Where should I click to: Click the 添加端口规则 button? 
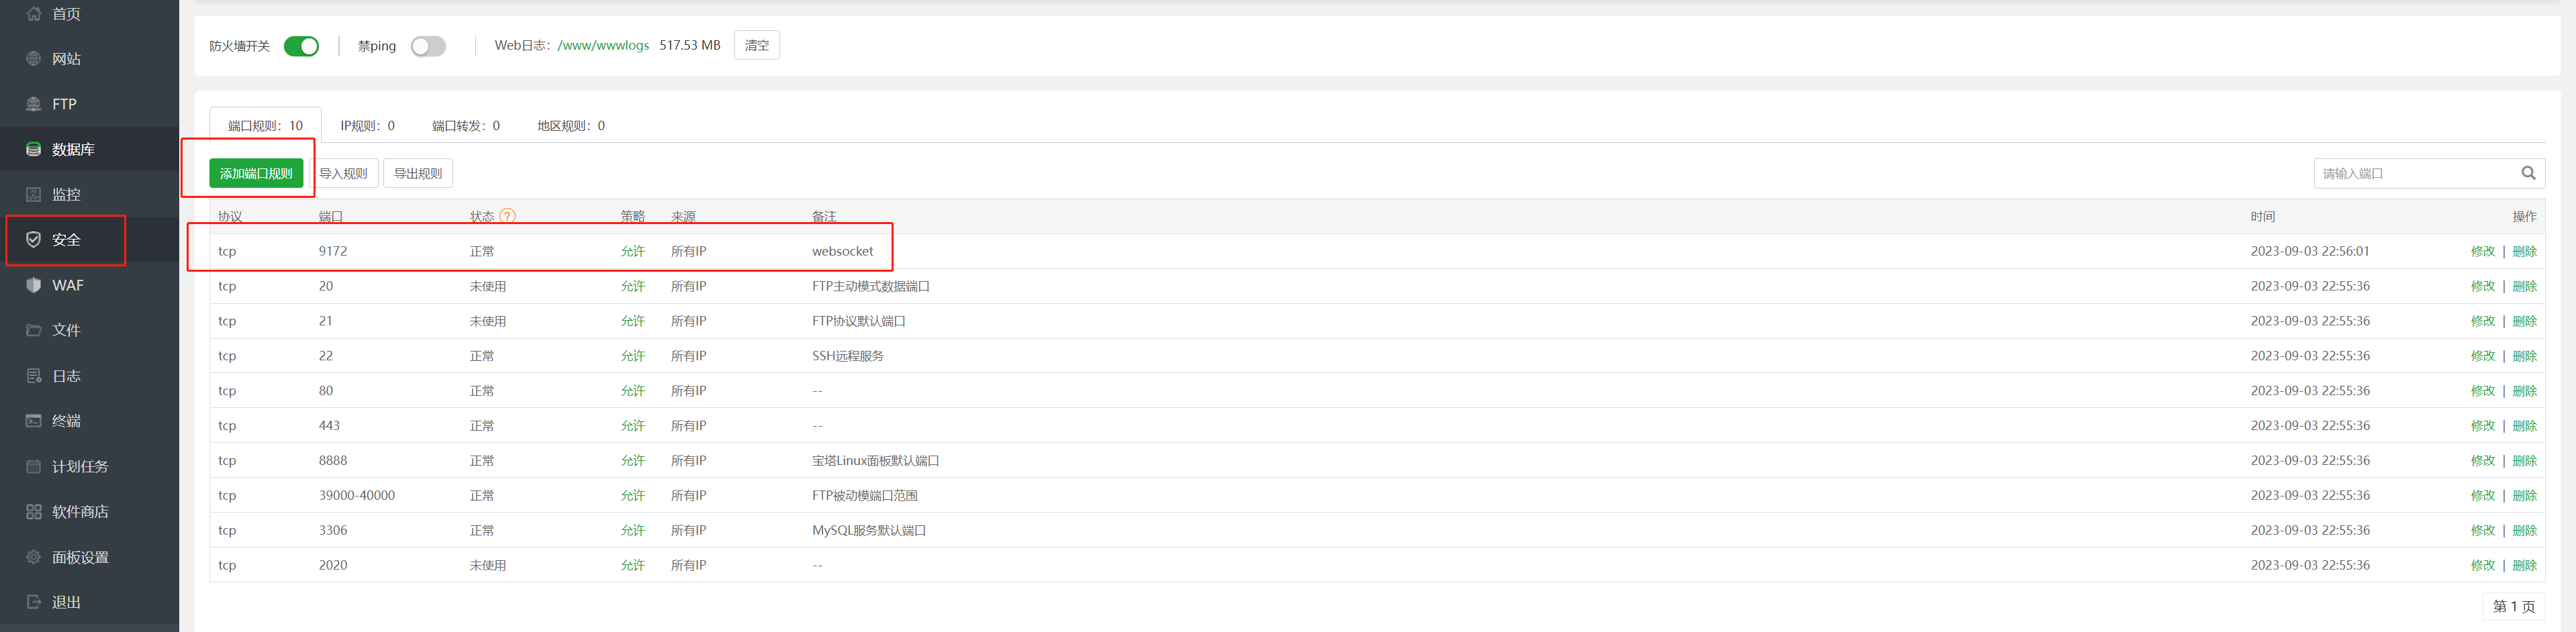[256, 173]
